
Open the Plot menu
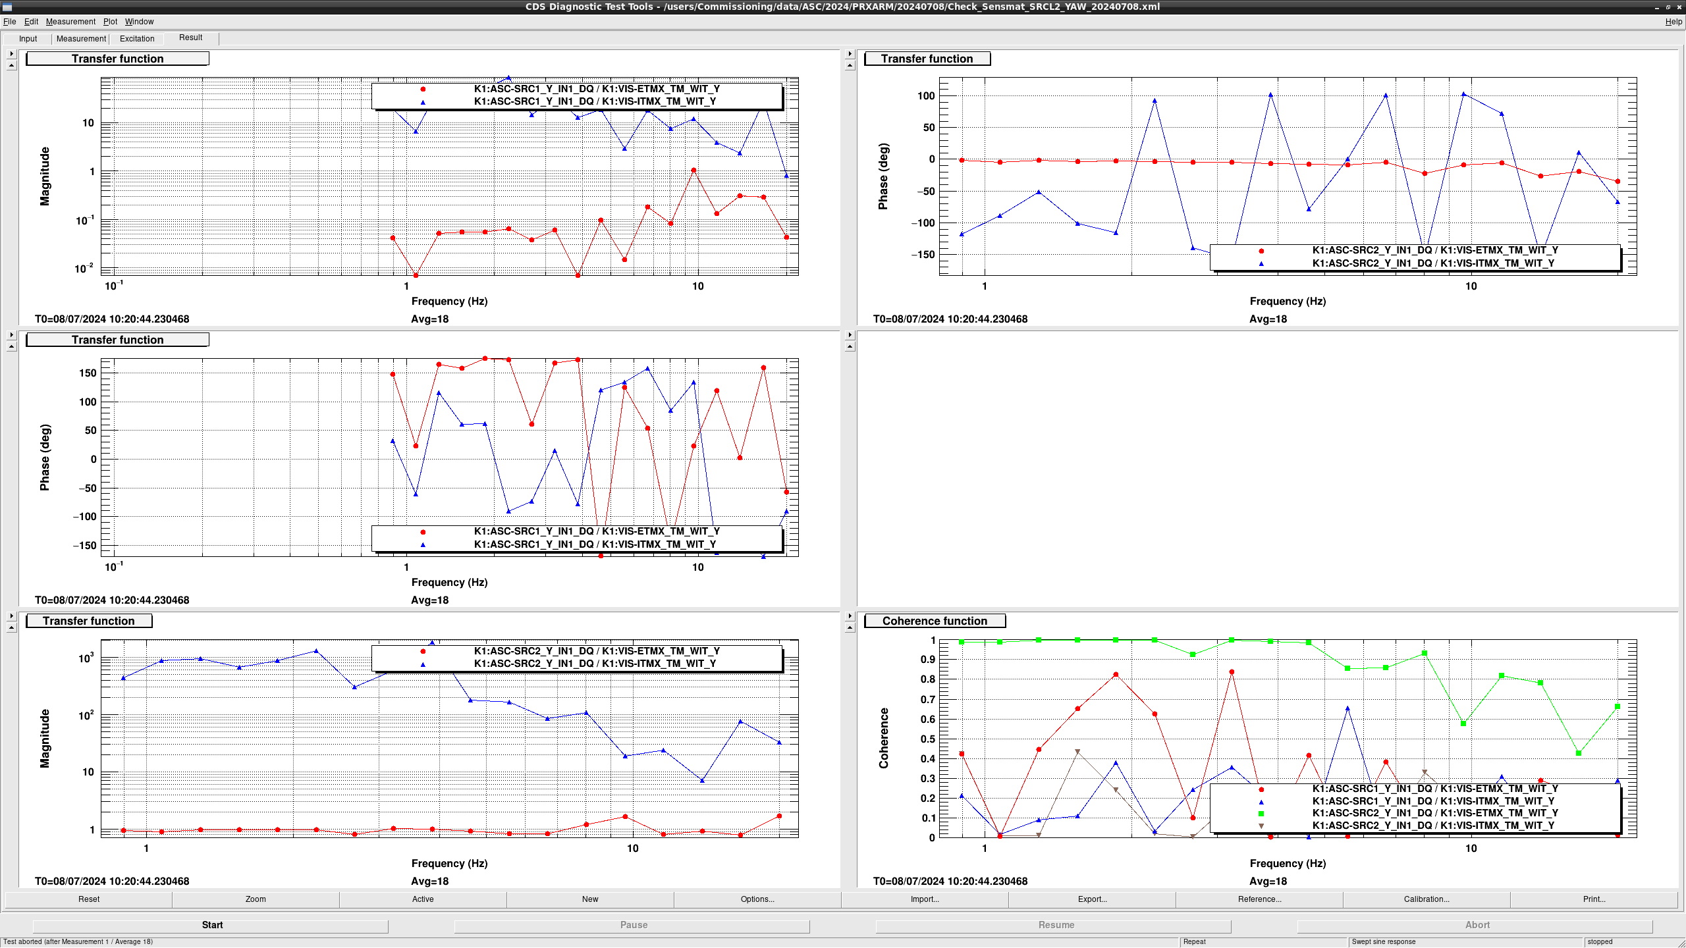(110, 22)
